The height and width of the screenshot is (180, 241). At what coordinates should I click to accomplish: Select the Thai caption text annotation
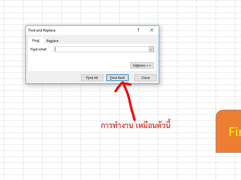pyautogui.click(x=136, y=126)
